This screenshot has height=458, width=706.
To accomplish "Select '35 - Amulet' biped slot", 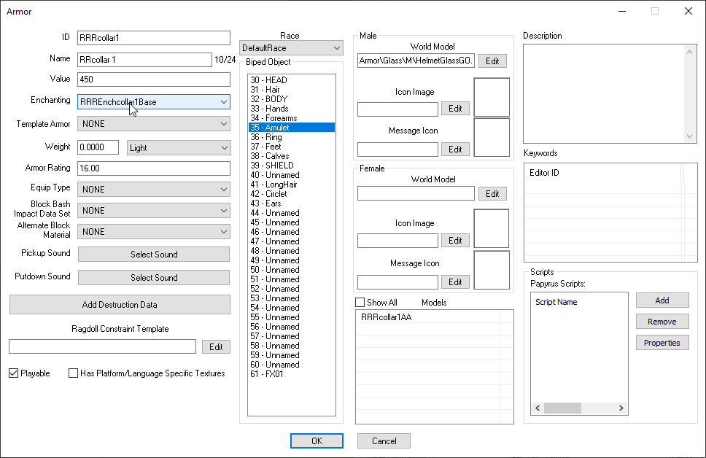I will [291, 128].
